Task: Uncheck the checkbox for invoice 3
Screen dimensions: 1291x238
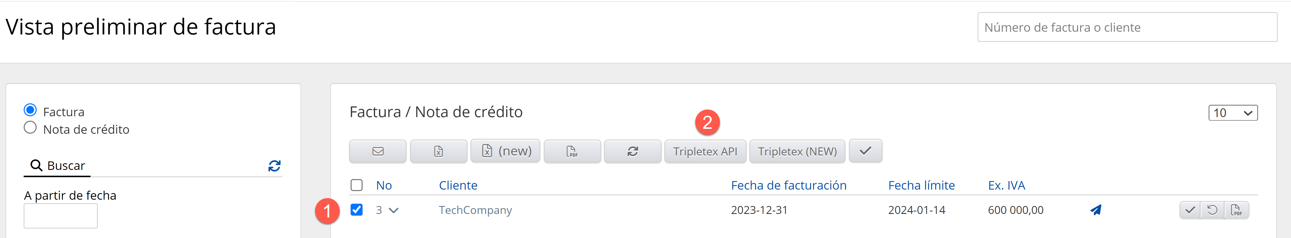Action: (x=356, y=210)
